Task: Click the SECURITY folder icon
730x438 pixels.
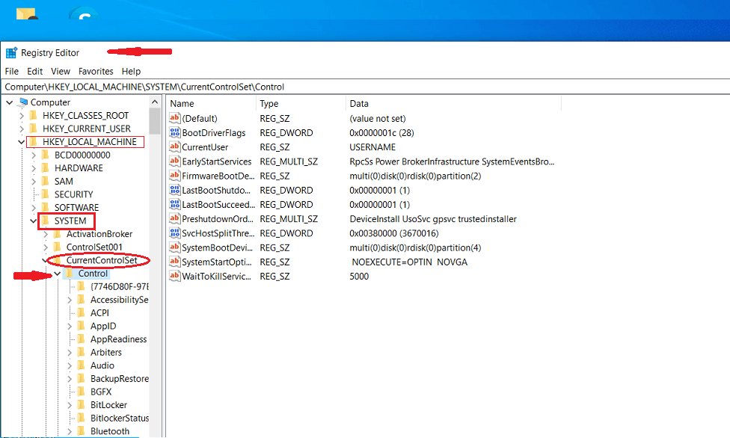Action: click(x=45, y=194)
